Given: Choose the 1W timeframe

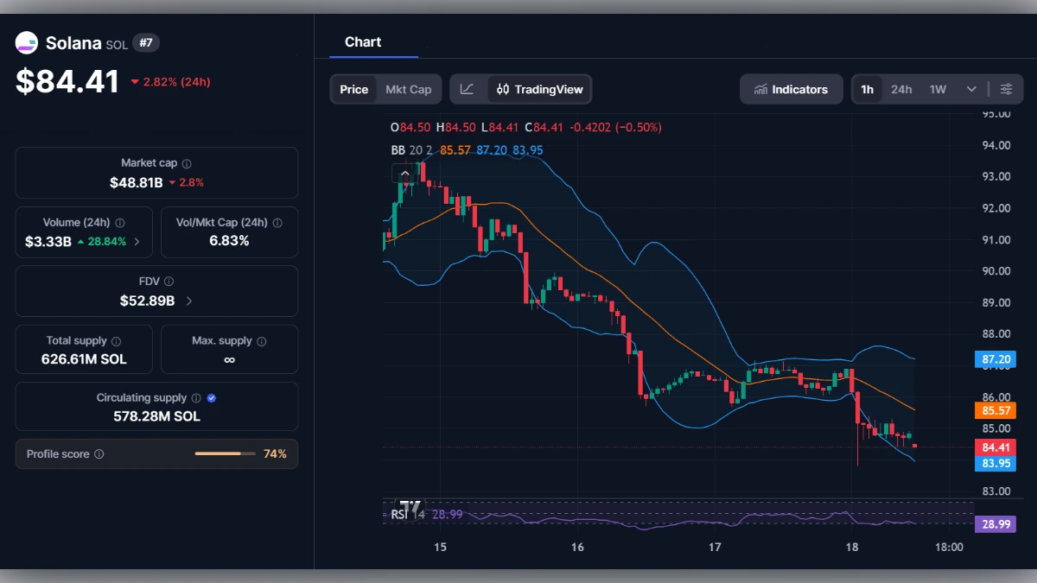Looking at the screenshot, I should coord(938,89).
